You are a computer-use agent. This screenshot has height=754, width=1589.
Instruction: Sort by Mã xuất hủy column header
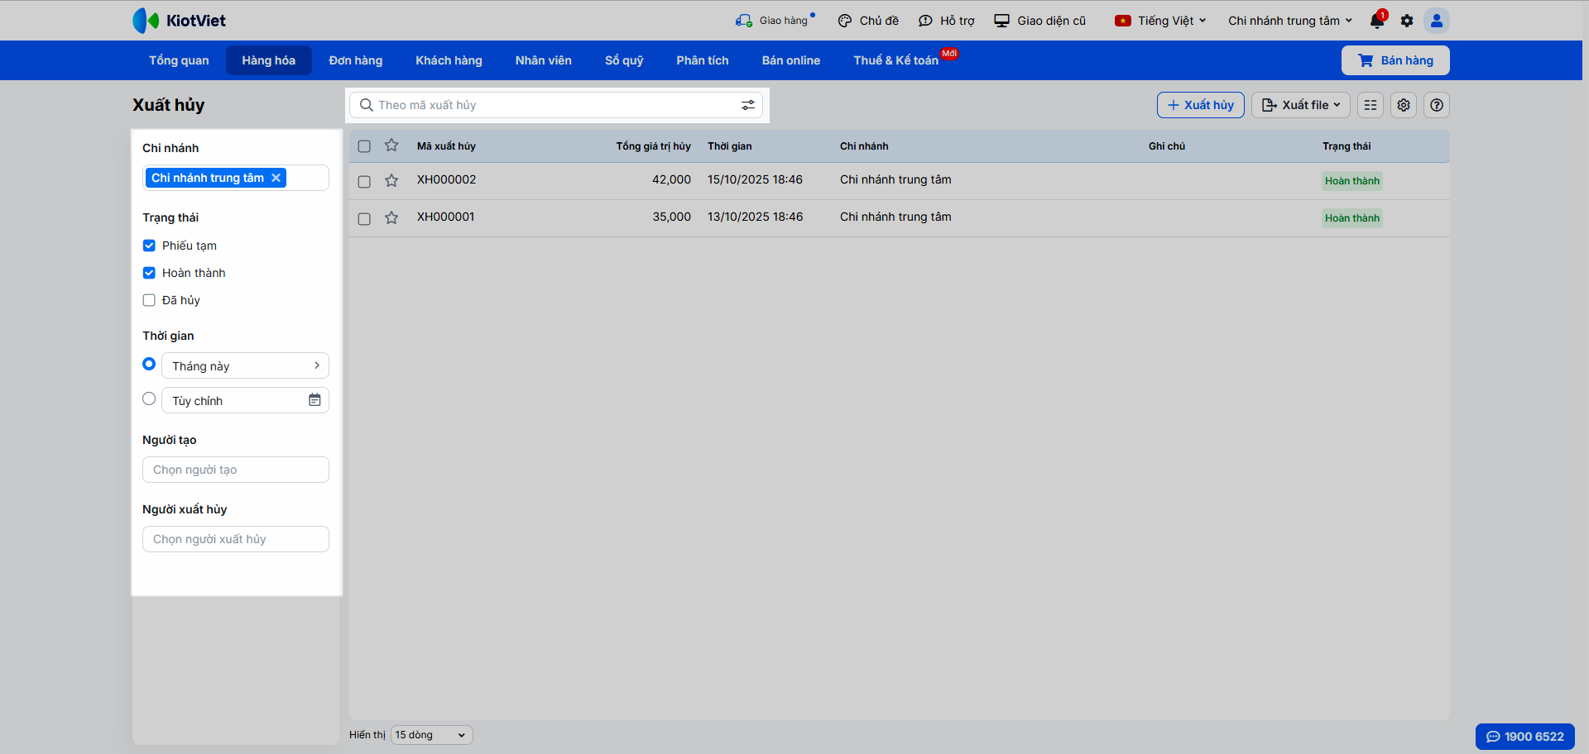446,146
